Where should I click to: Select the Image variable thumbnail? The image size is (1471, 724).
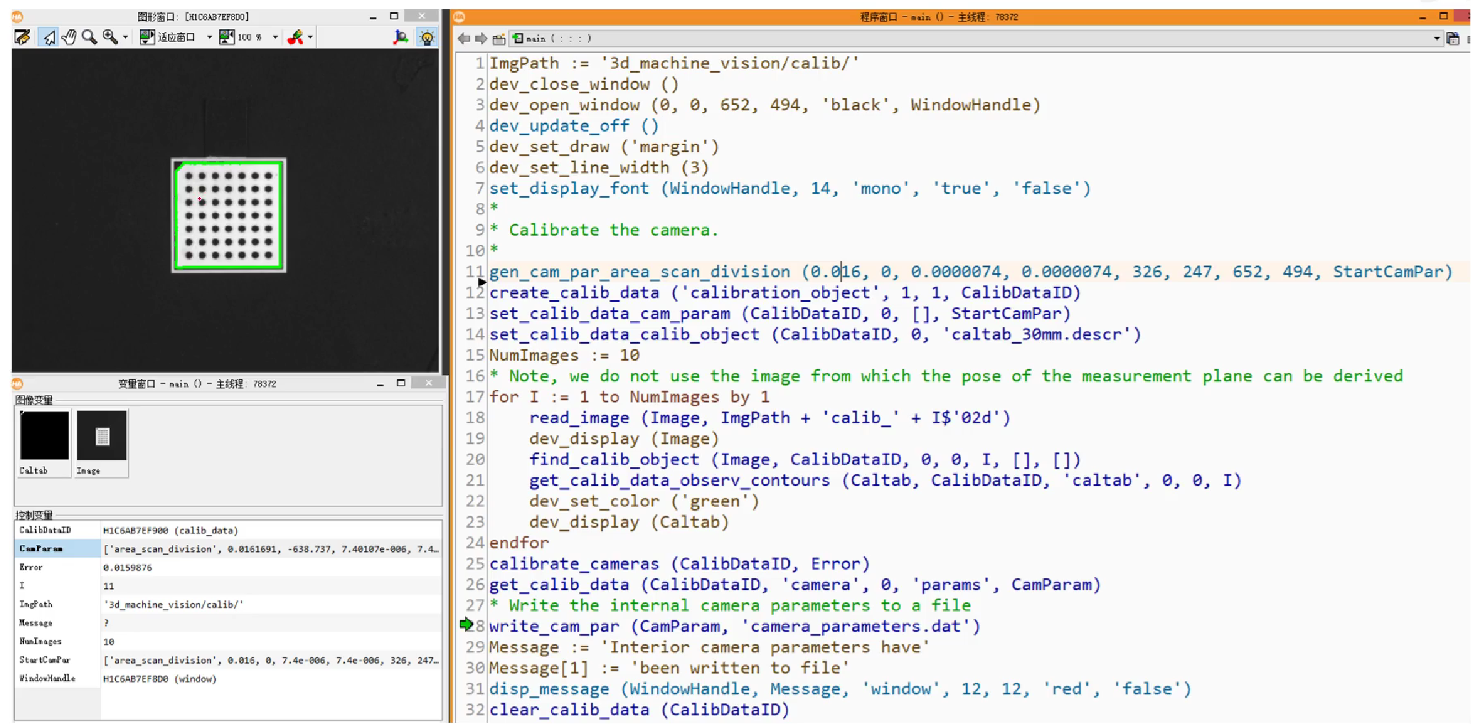point(102,436)
